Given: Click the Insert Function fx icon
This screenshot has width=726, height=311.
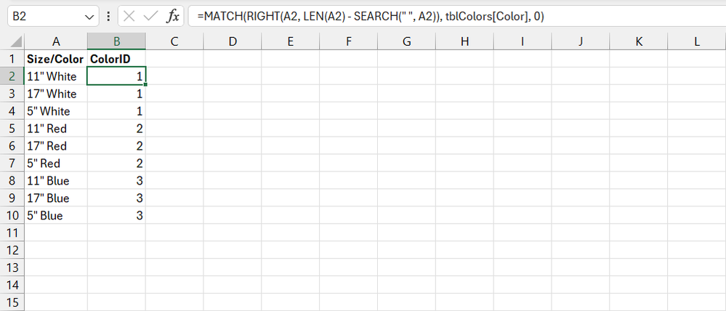Looking at the screenshot, I should tap(173, 16).
